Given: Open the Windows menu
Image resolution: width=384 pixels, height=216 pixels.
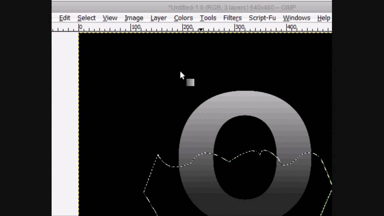Looking at the screenshot, I should pos(296,18).
